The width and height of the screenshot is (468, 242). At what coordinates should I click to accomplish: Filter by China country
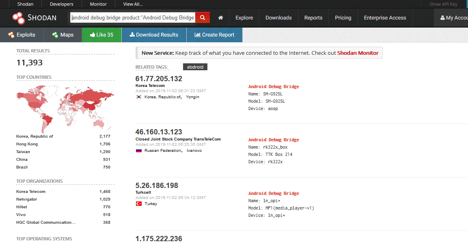[22, 160]
